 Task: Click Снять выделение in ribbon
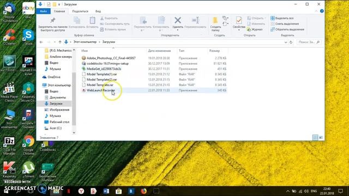[285, 24]
